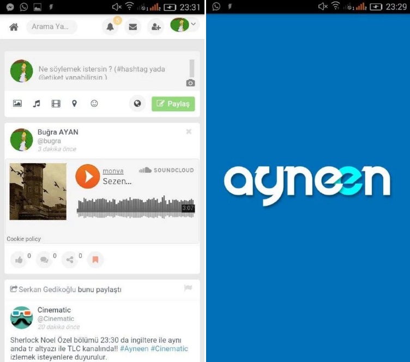The height and width of the screenshot is (362, 410).
Task: Open the #Cinematic hashtag
Action: [170, 349]
